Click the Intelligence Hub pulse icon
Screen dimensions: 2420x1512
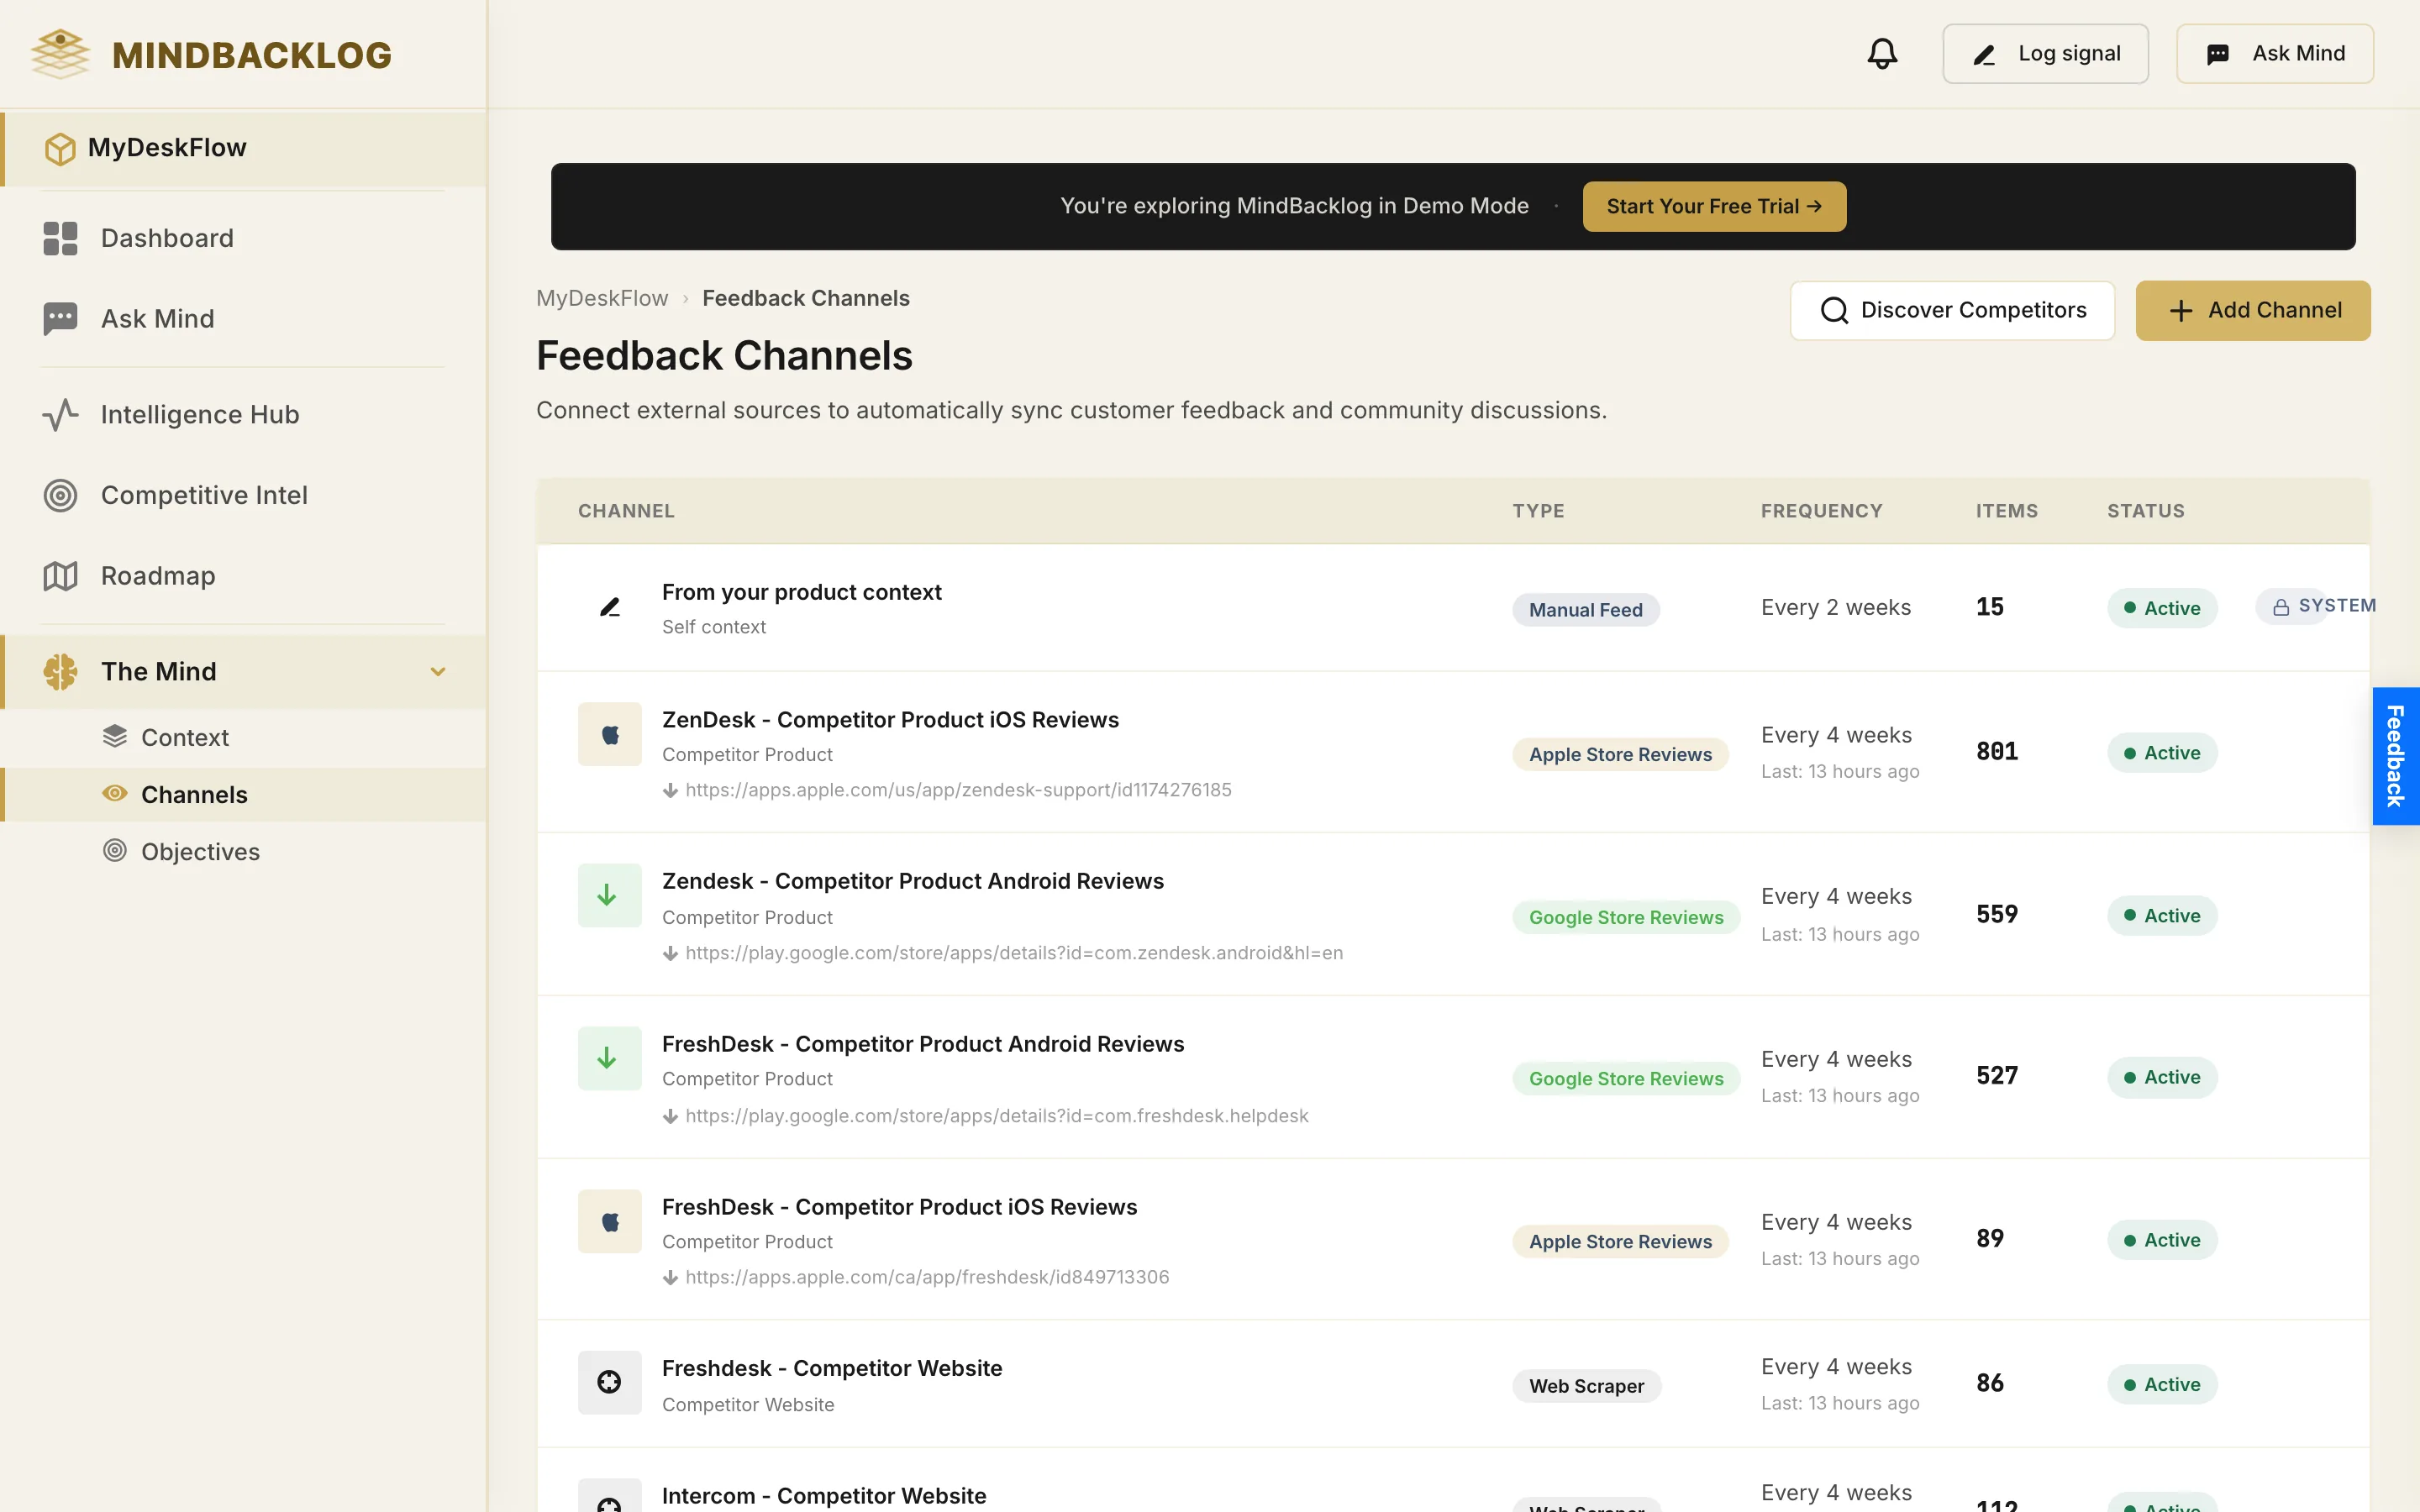tap(60, 415)
